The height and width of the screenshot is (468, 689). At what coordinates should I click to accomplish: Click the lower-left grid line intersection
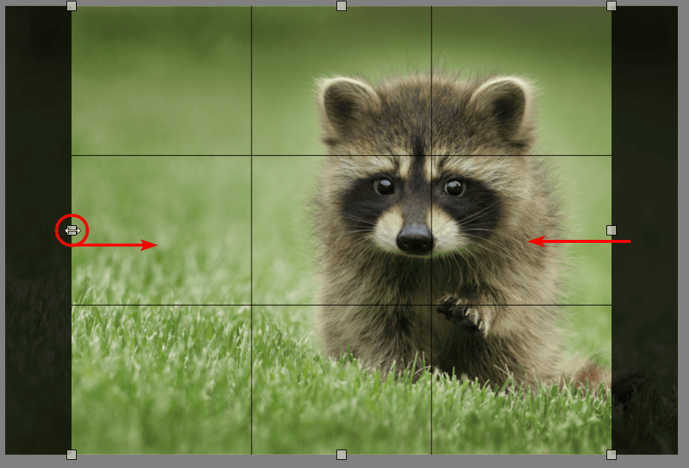point(252,305)
